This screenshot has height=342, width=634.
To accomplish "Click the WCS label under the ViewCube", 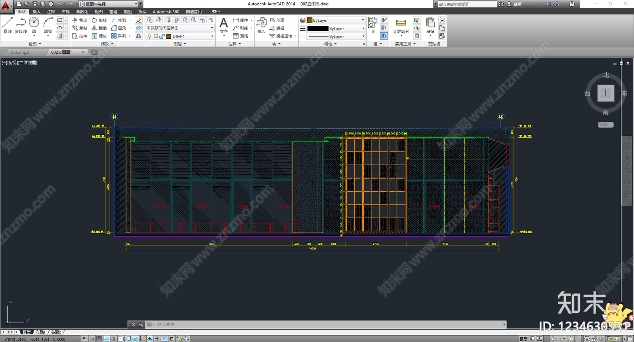I will pos(605,125).
